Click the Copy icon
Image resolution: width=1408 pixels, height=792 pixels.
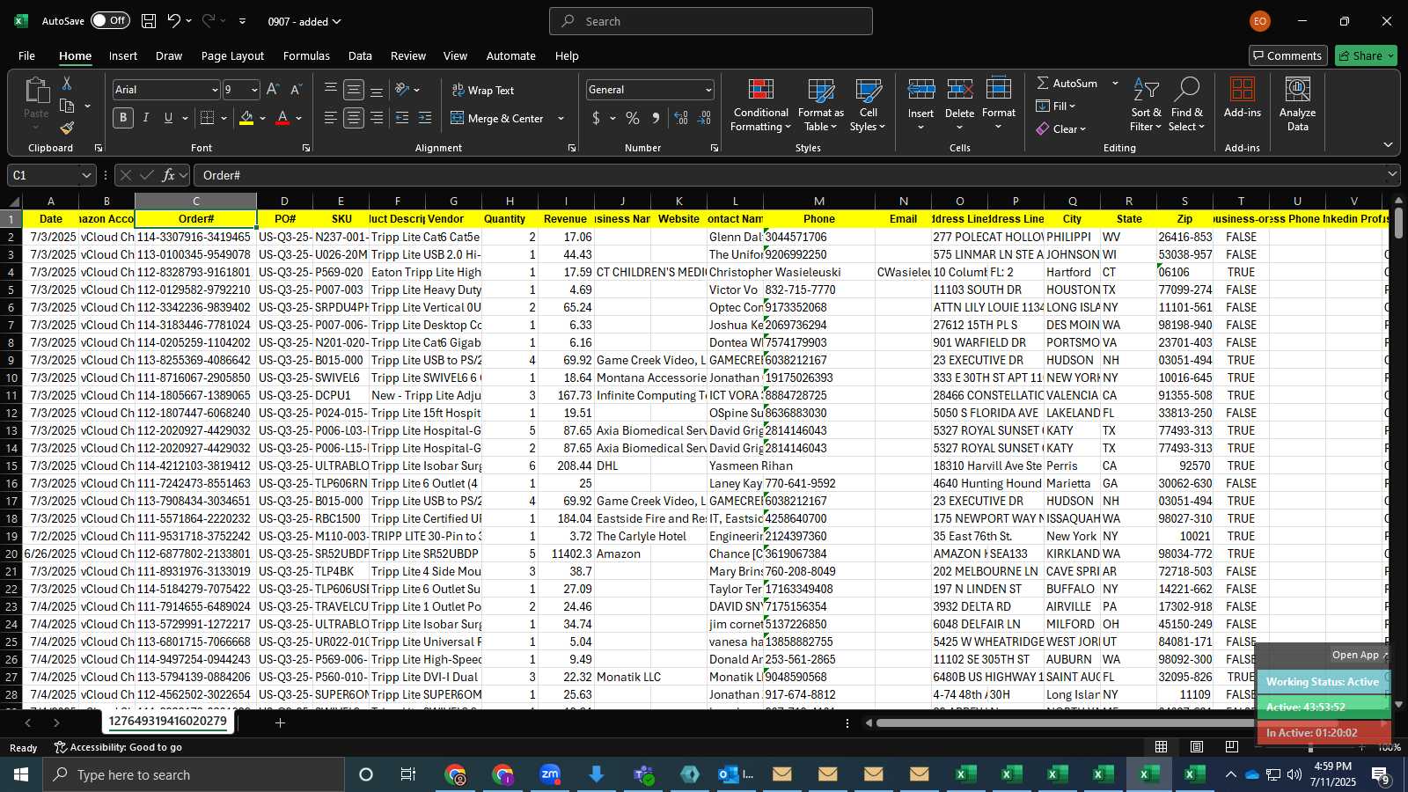(67, 106)
